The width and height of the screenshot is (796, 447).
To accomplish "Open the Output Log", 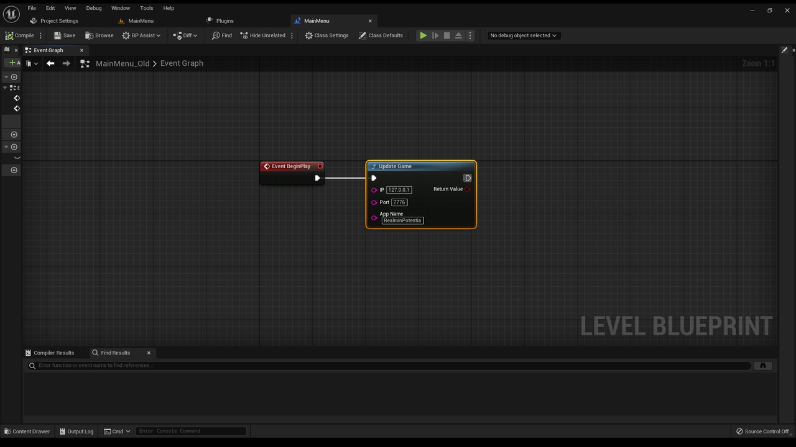I will pos(76,431).
